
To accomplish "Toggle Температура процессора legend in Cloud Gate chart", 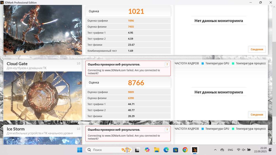I will [249, 63].
